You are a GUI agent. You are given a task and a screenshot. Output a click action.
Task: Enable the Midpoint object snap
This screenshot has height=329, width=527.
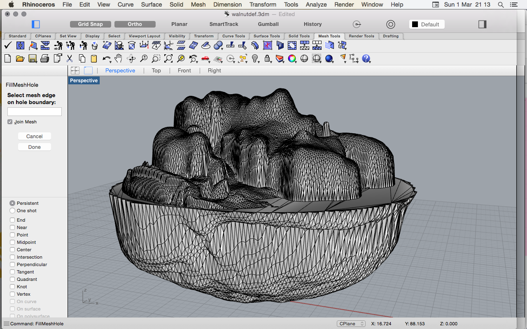[x=12, y=242]
